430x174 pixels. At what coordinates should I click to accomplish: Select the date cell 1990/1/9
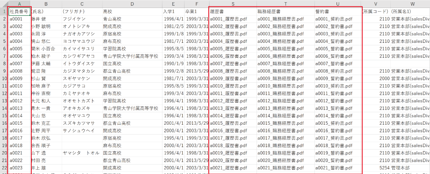pos(173,63)
